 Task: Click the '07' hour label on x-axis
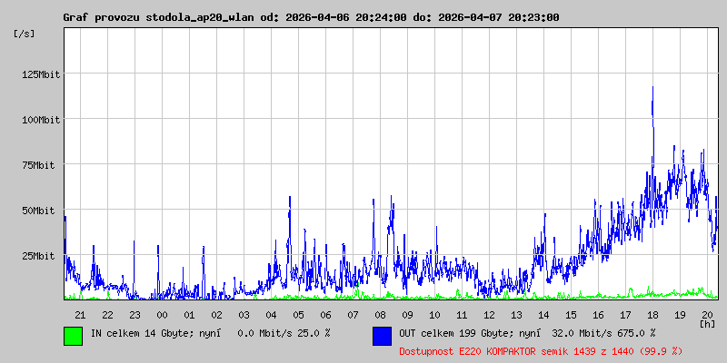pos(353,315)
